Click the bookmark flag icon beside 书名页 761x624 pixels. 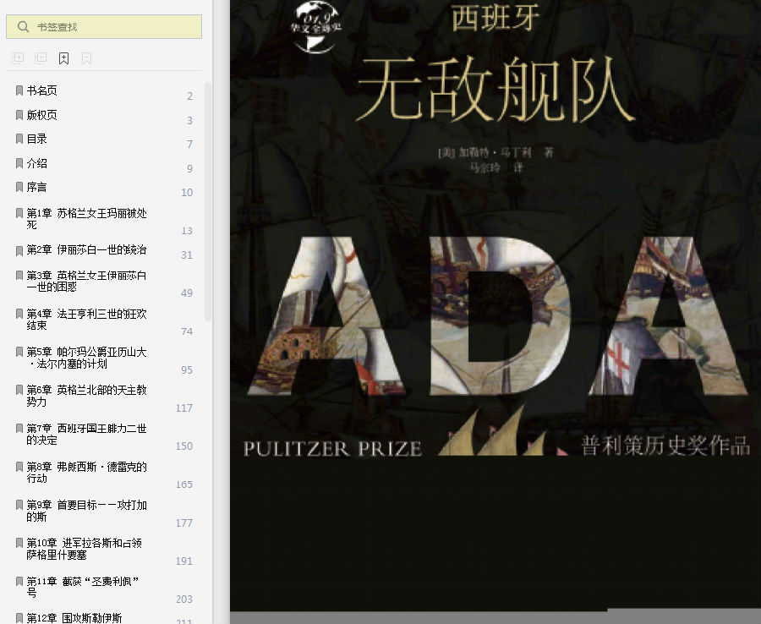tap(19, 90)
